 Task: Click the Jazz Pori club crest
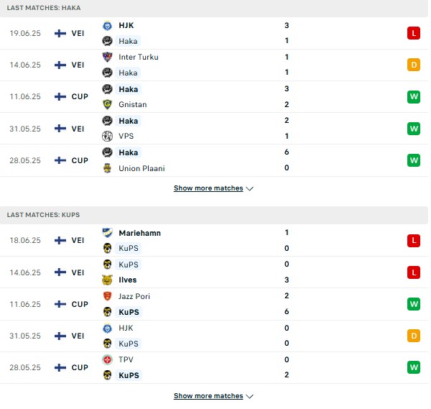pos(107,296)
